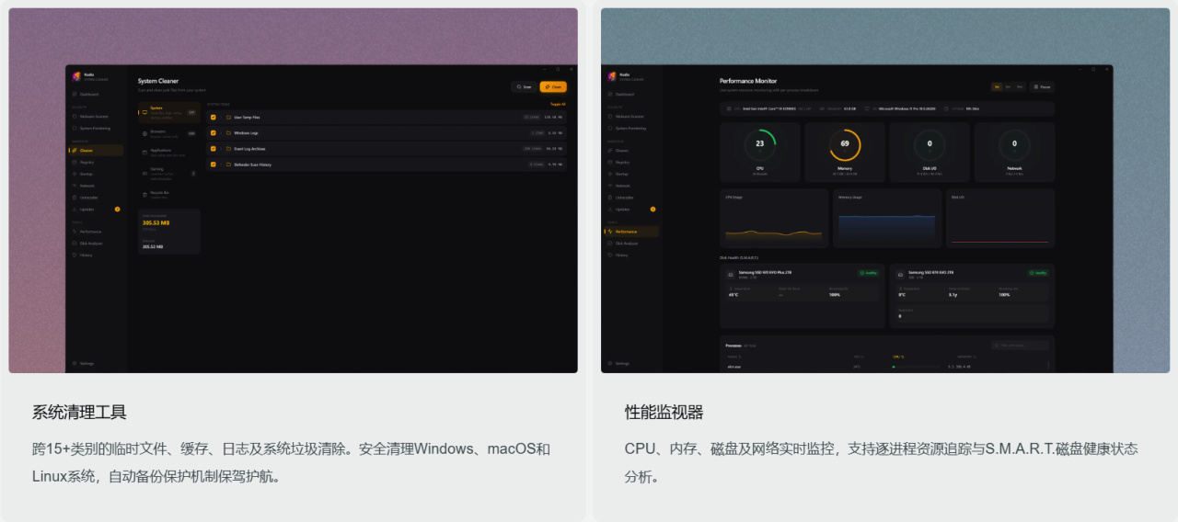
Task: Select Disk Analyzer icon in System Cleaner window
Action: (75, 244)
